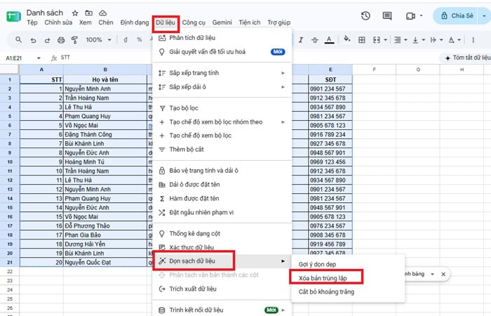The width and height of the screenshot is (491, 316).
Task: Start a video call with the camera icon
Action: [x=410, y=15]
